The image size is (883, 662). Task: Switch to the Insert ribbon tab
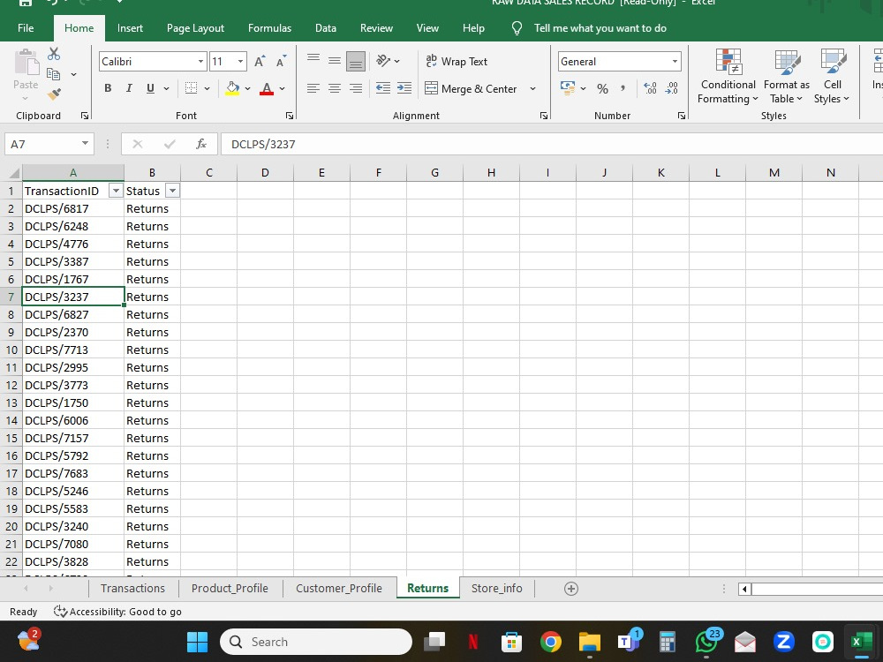click(x=130, y=28)
